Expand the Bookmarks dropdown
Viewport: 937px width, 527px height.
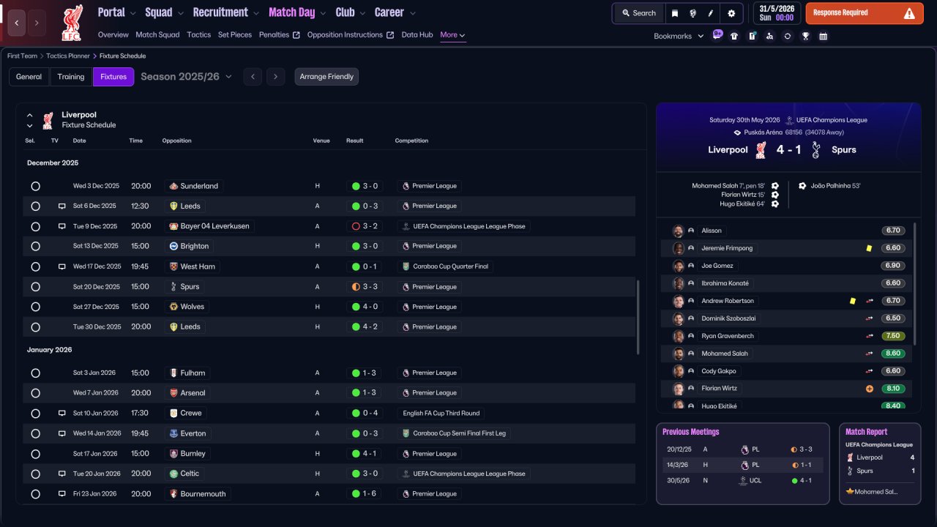click(679, 36)
